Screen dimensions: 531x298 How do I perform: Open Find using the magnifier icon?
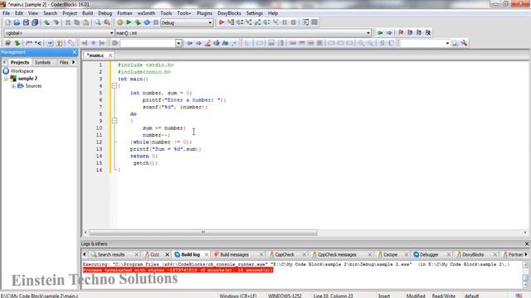pos(98,22)
